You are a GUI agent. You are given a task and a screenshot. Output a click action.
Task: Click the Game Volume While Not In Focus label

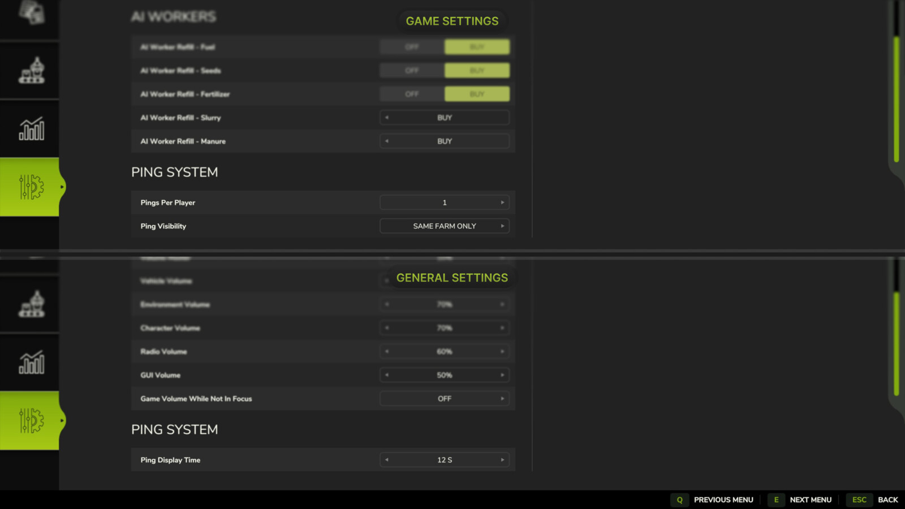196,399
